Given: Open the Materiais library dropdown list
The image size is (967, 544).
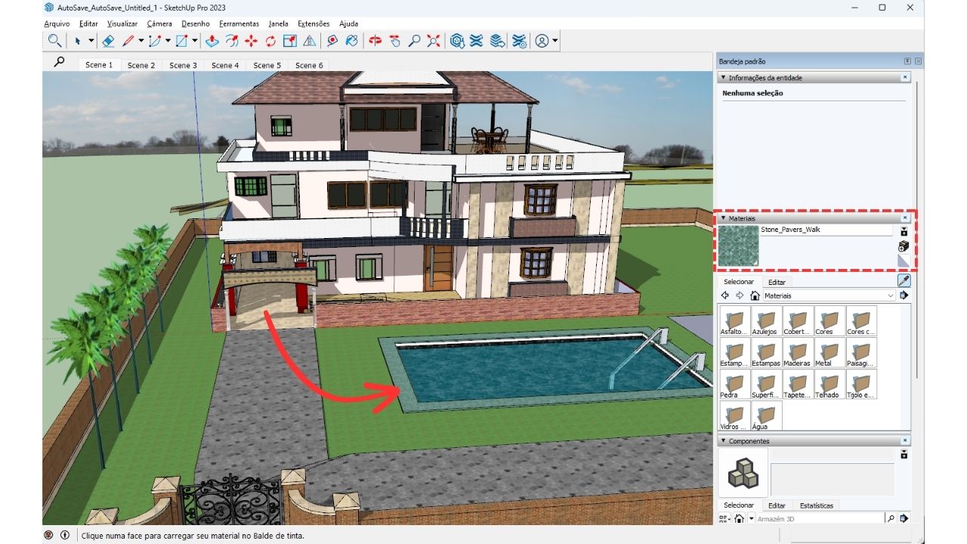Looking at the screenshot, I should click(891, 295).
